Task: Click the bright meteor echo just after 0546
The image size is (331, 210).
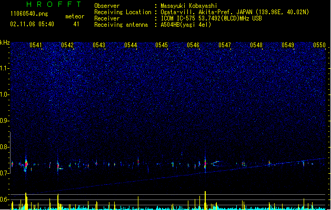Action: tap(205, 163)
